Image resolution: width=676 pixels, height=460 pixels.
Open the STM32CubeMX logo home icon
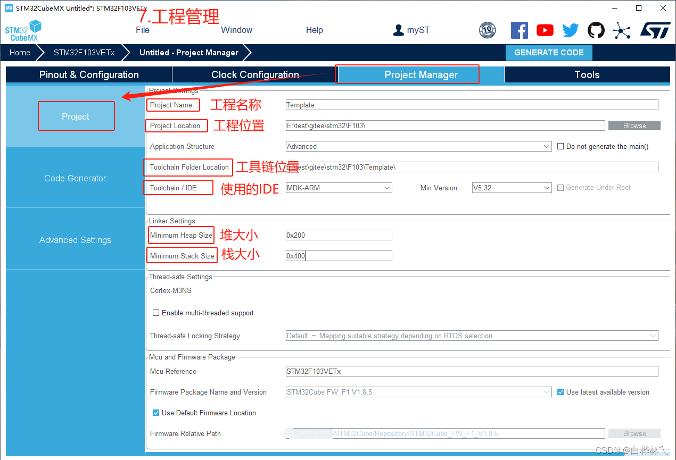coord(23,31)
